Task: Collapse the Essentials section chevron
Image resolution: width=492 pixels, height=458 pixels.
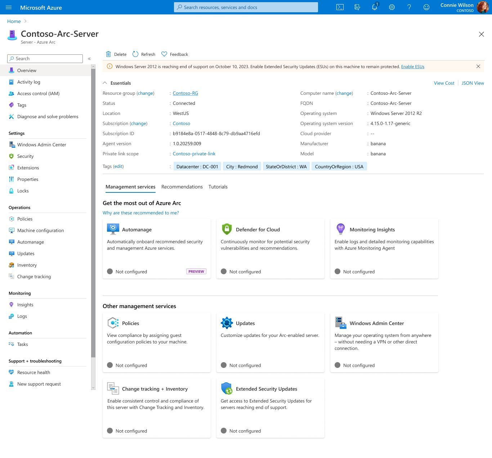Action: point(105,83)
